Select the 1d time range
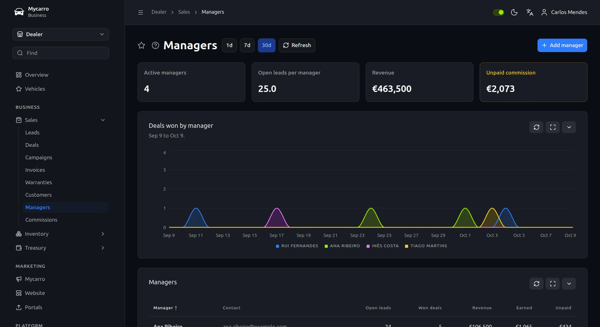The image size is (600, 327). 229,45
